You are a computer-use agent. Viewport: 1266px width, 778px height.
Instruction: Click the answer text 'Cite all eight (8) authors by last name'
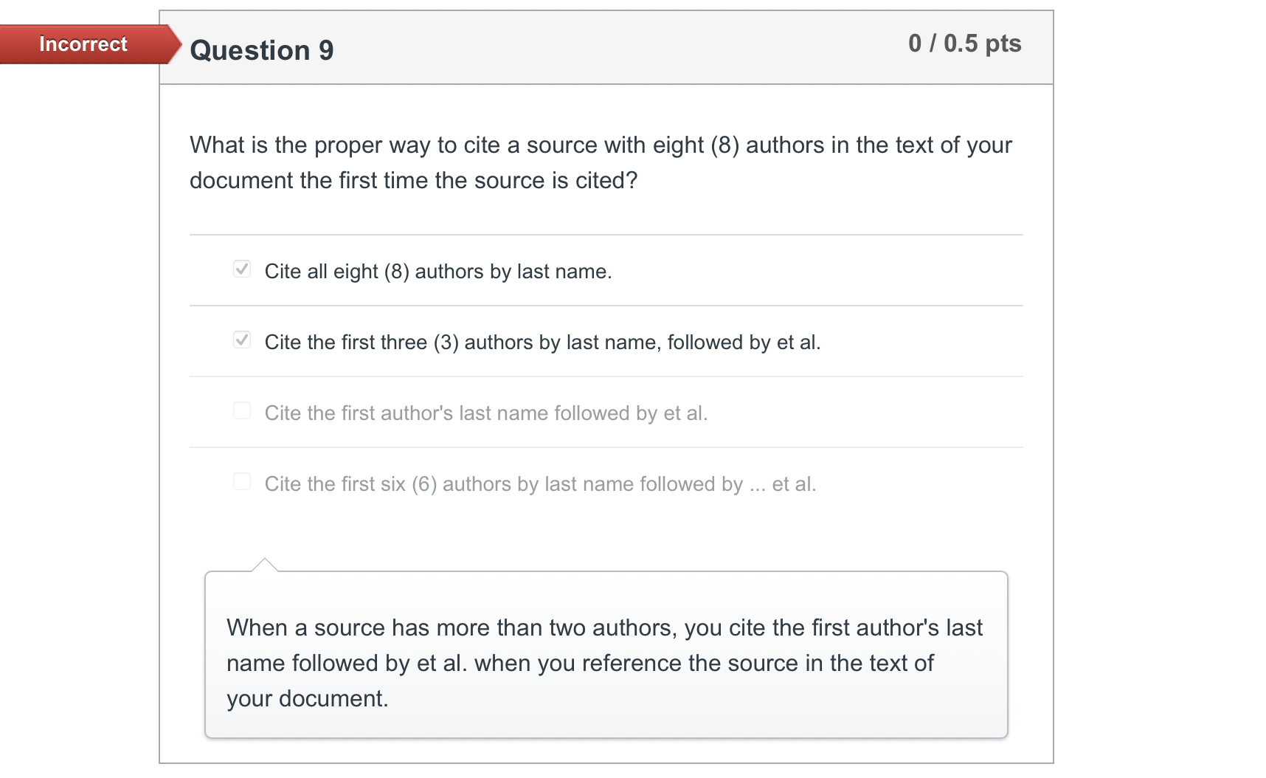coord(438,271)
